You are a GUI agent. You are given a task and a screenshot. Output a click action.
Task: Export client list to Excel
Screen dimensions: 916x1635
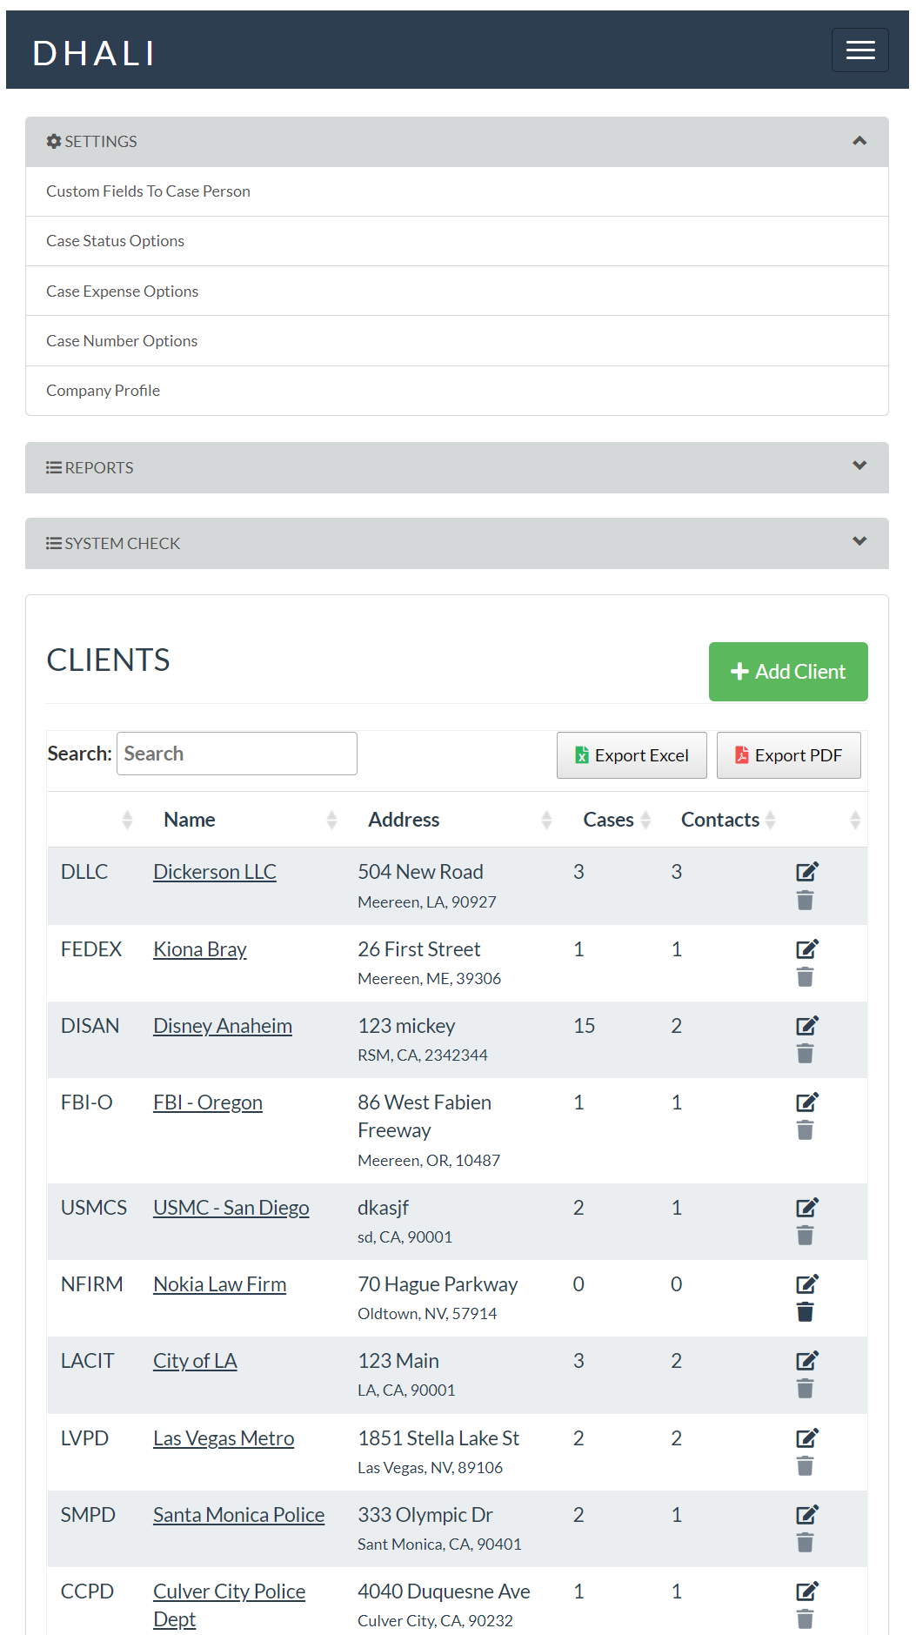pos(632,755)
